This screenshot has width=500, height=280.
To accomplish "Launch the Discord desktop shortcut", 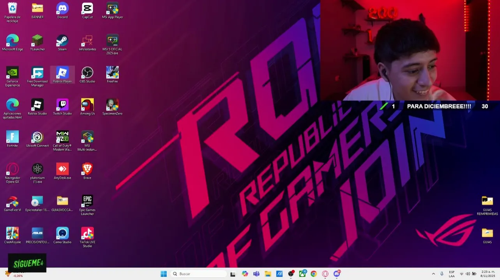I will [62, 10].
